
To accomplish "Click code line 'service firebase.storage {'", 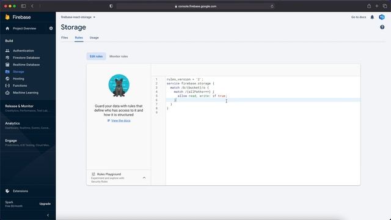I will point(191,83).
